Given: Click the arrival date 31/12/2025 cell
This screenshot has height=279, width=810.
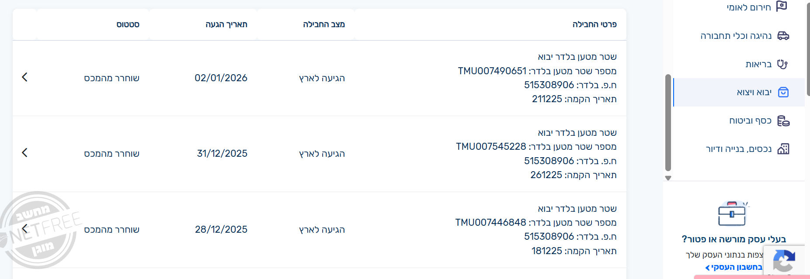Looking at the screenshot, I should 222,154.
